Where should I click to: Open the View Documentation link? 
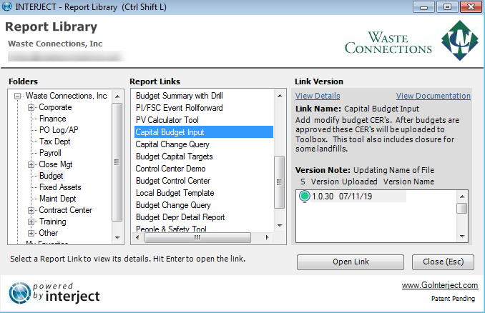coord(433,96)
